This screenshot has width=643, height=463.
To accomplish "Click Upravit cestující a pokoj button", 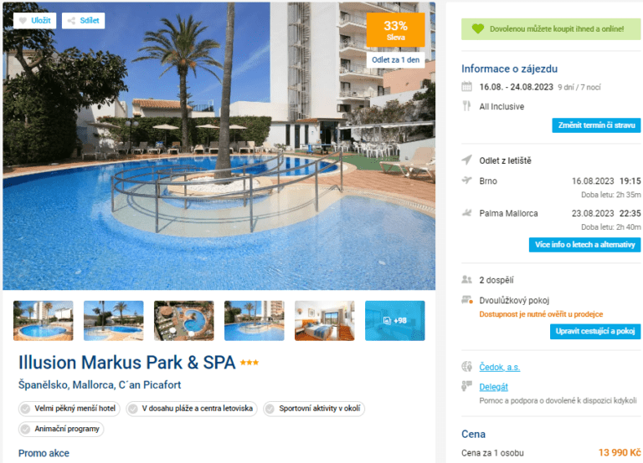I will [x=595, y=331].
